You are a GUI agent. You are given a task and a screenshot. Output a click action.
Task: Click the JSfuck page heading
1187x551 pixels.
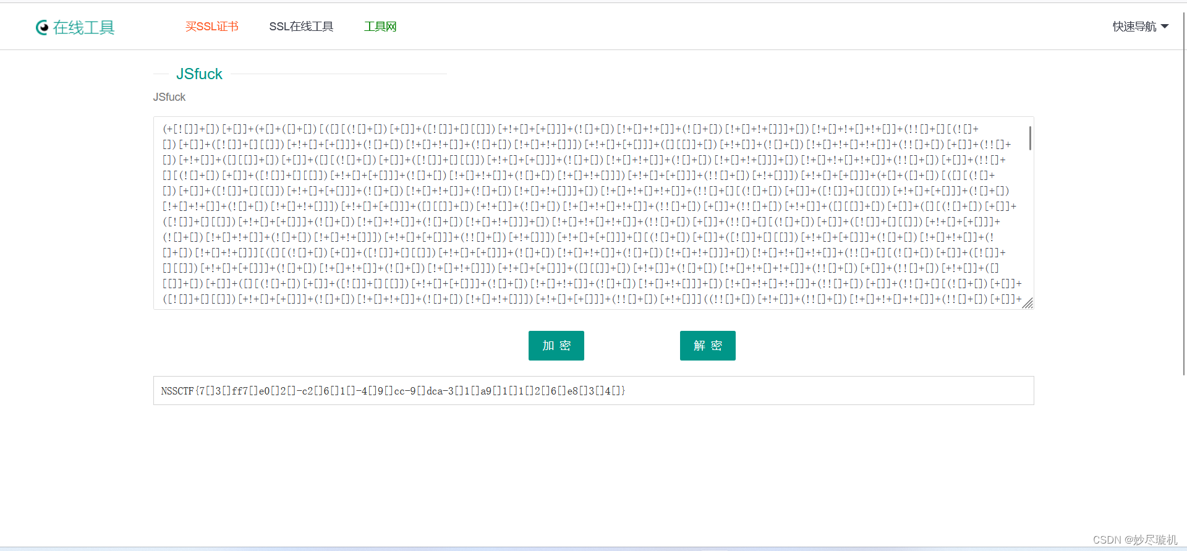[199, 74]
